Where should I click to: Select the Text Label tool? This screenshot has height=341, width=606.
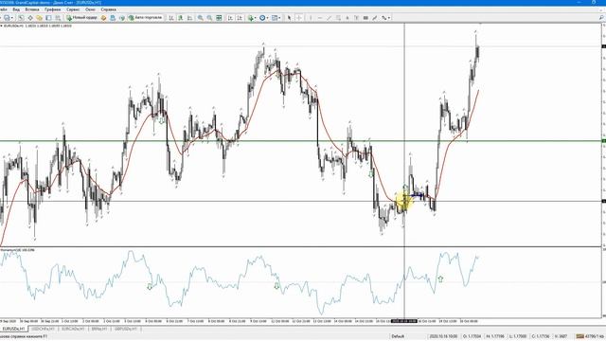356,18
